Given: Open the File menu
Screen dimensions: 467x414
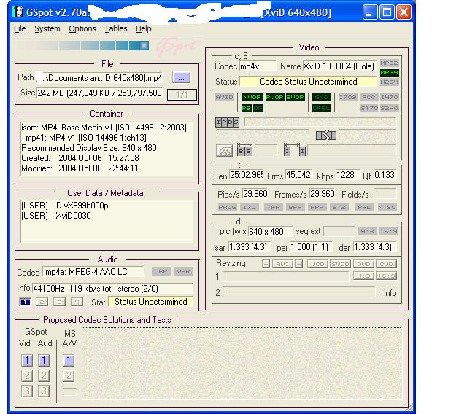Looking at the screenshot, I should click(x=20, y=29).
